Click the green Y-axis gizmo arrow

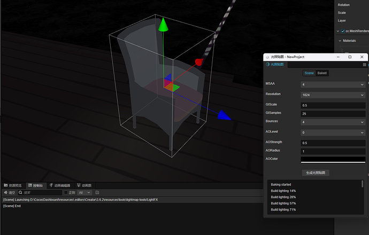[163, 25]
